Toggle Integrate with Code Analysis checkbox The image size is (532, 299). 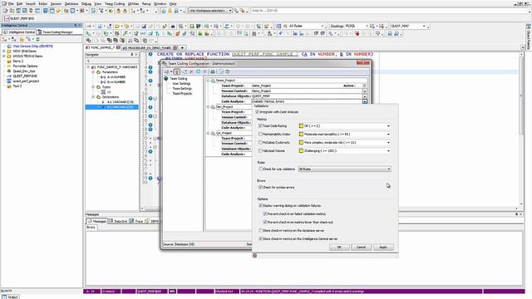pyautogui.click(x=257, y=112)
